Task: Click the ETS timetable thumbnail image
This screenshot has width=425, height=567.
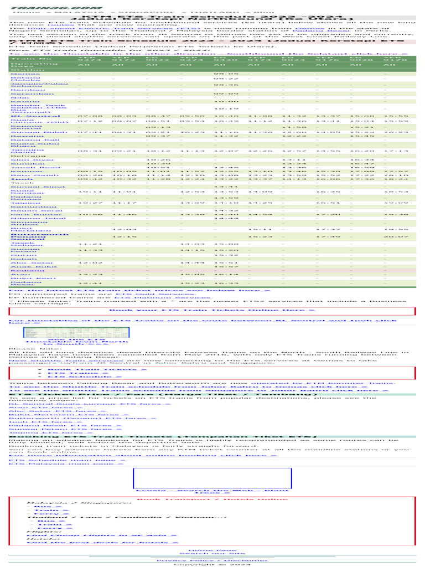Action: 76,332
